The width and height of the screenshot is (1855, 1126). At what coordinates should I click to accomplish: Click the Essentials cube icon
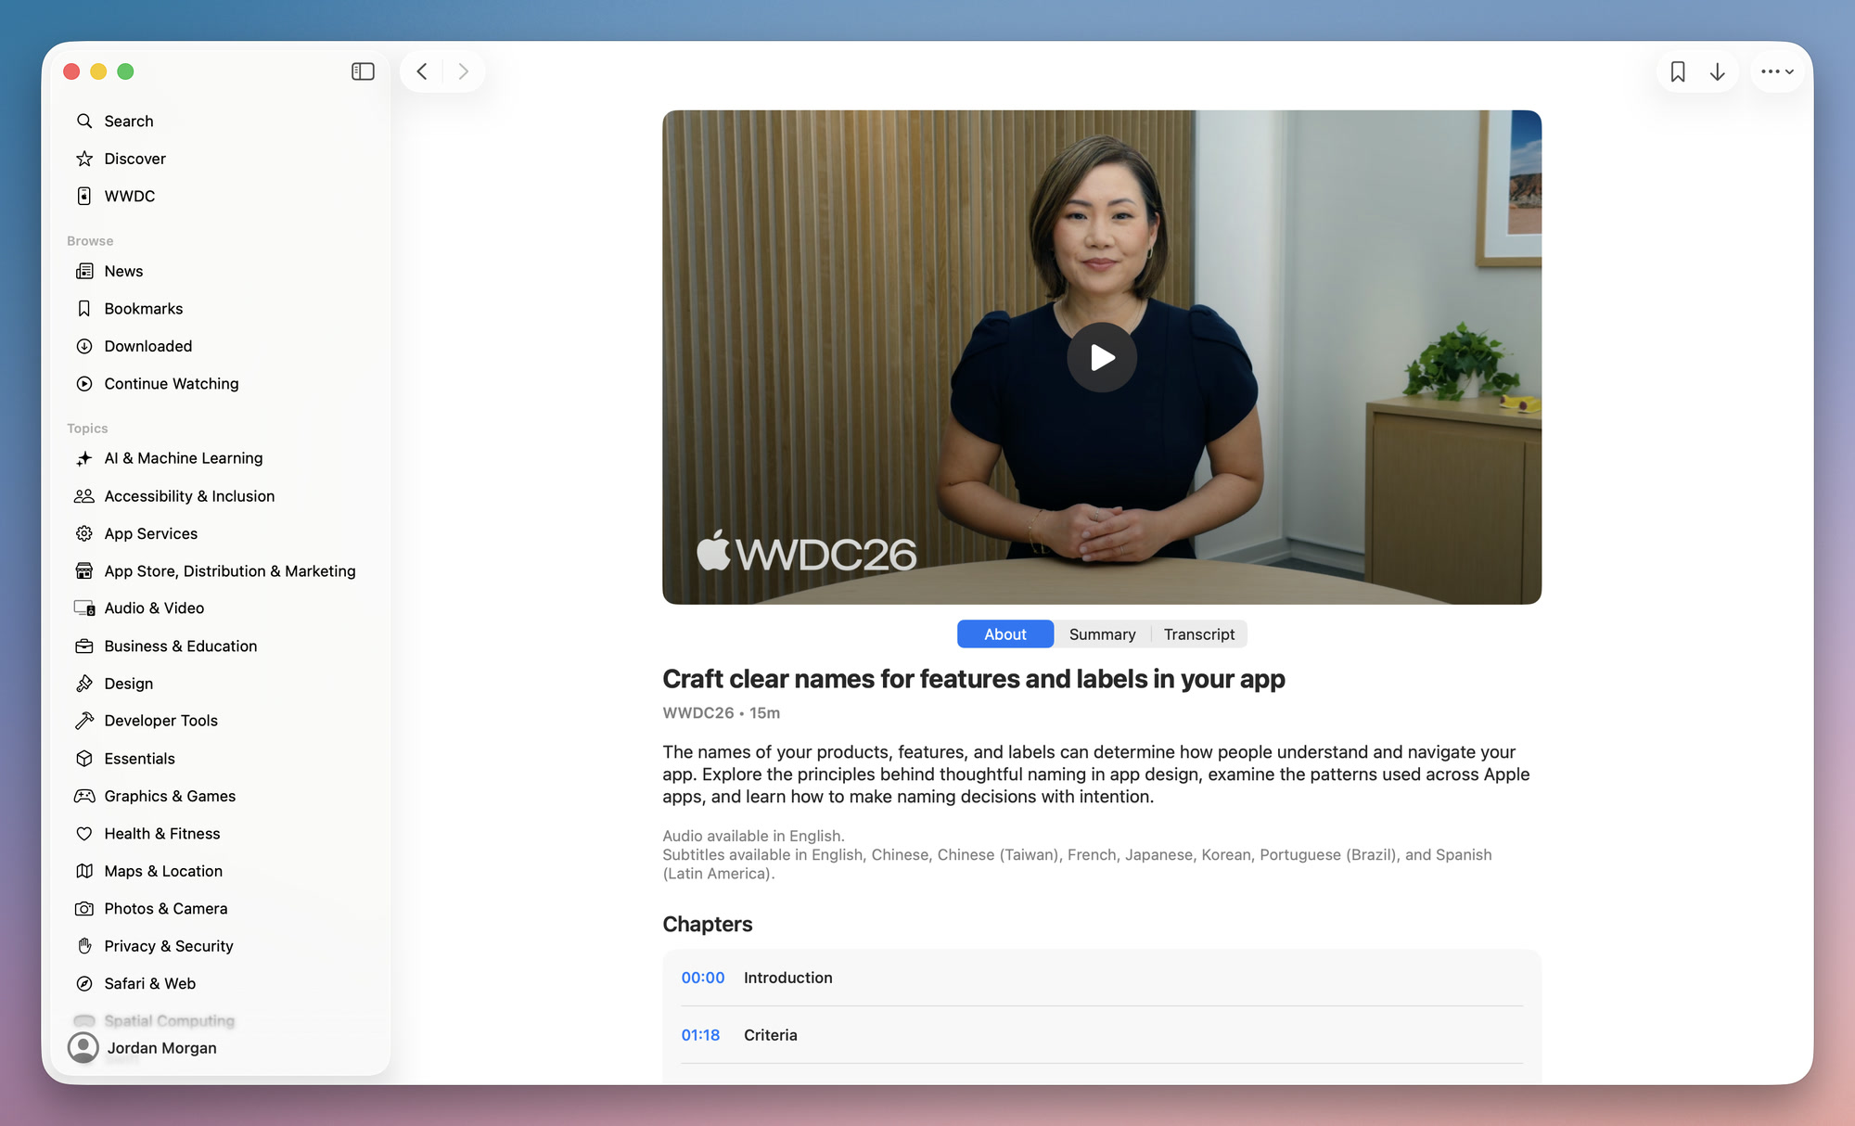click(84, 759)
